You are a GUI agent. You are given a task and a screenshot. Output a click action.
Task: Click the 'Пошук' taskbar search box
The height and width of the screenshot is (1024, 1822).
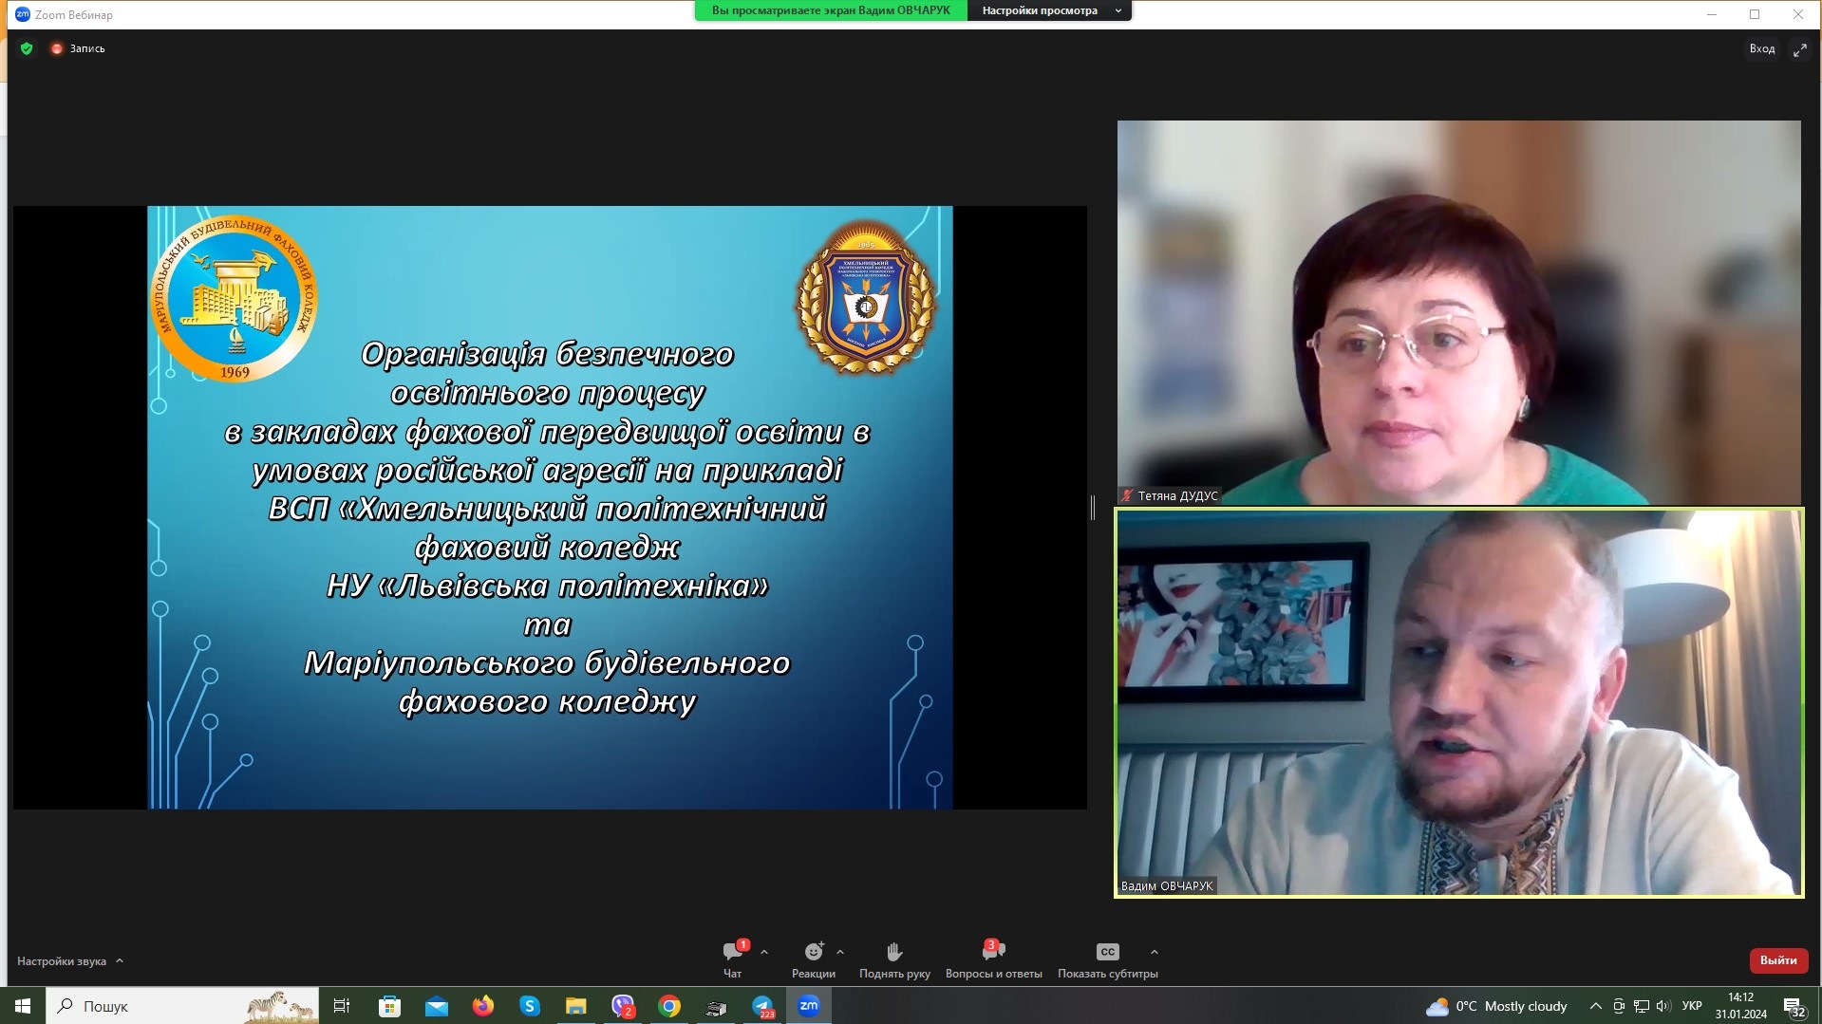182,1006
